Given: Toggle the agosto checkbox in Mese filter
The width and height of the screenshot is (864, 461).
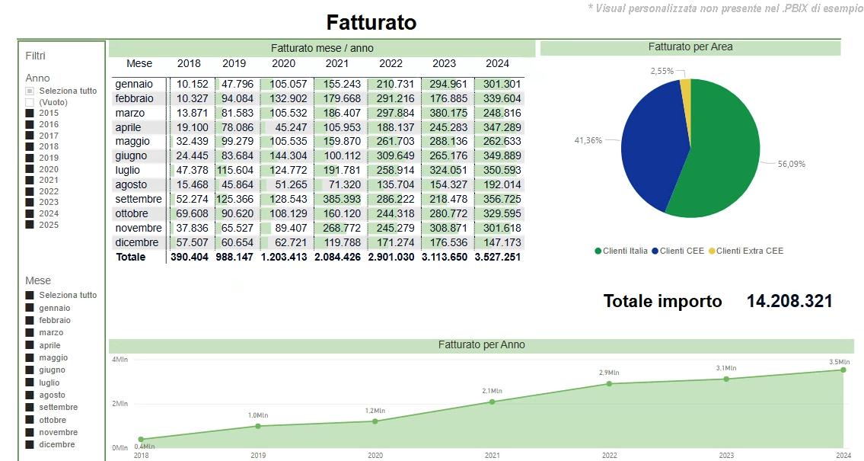Looking at the screenshot, I should [x=30, y=395].
